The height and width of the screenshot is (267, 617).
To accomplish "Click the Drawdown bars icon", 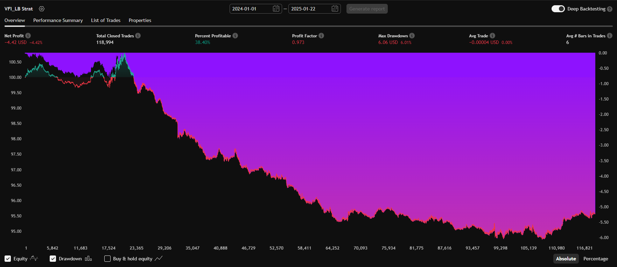I will pyautogui.click(x=89, y=258).
